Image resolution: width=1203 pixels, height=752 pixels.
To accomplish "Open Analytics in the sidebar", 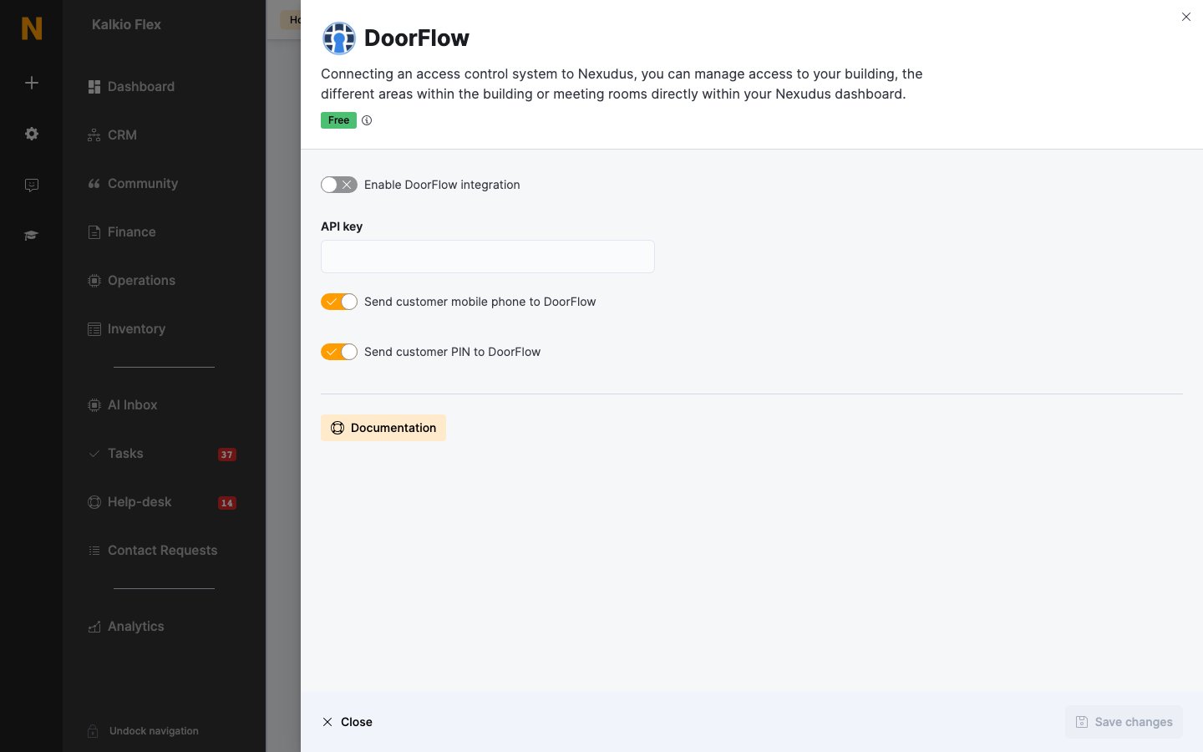I will coord(126,627).
